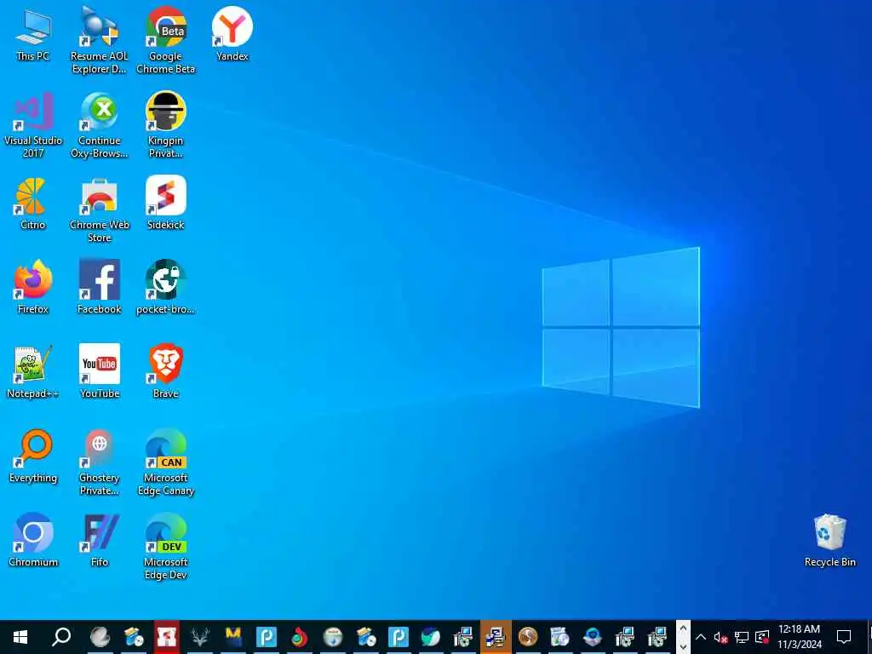Open the red F taskbar app
The image size is (872, 654).
point(166,637)
